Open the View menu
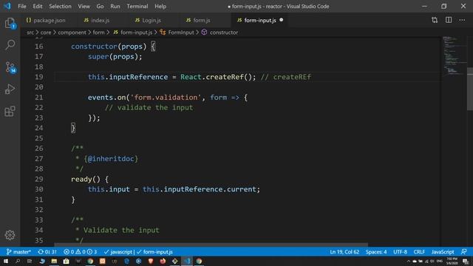473x266 pixels. 84,6
